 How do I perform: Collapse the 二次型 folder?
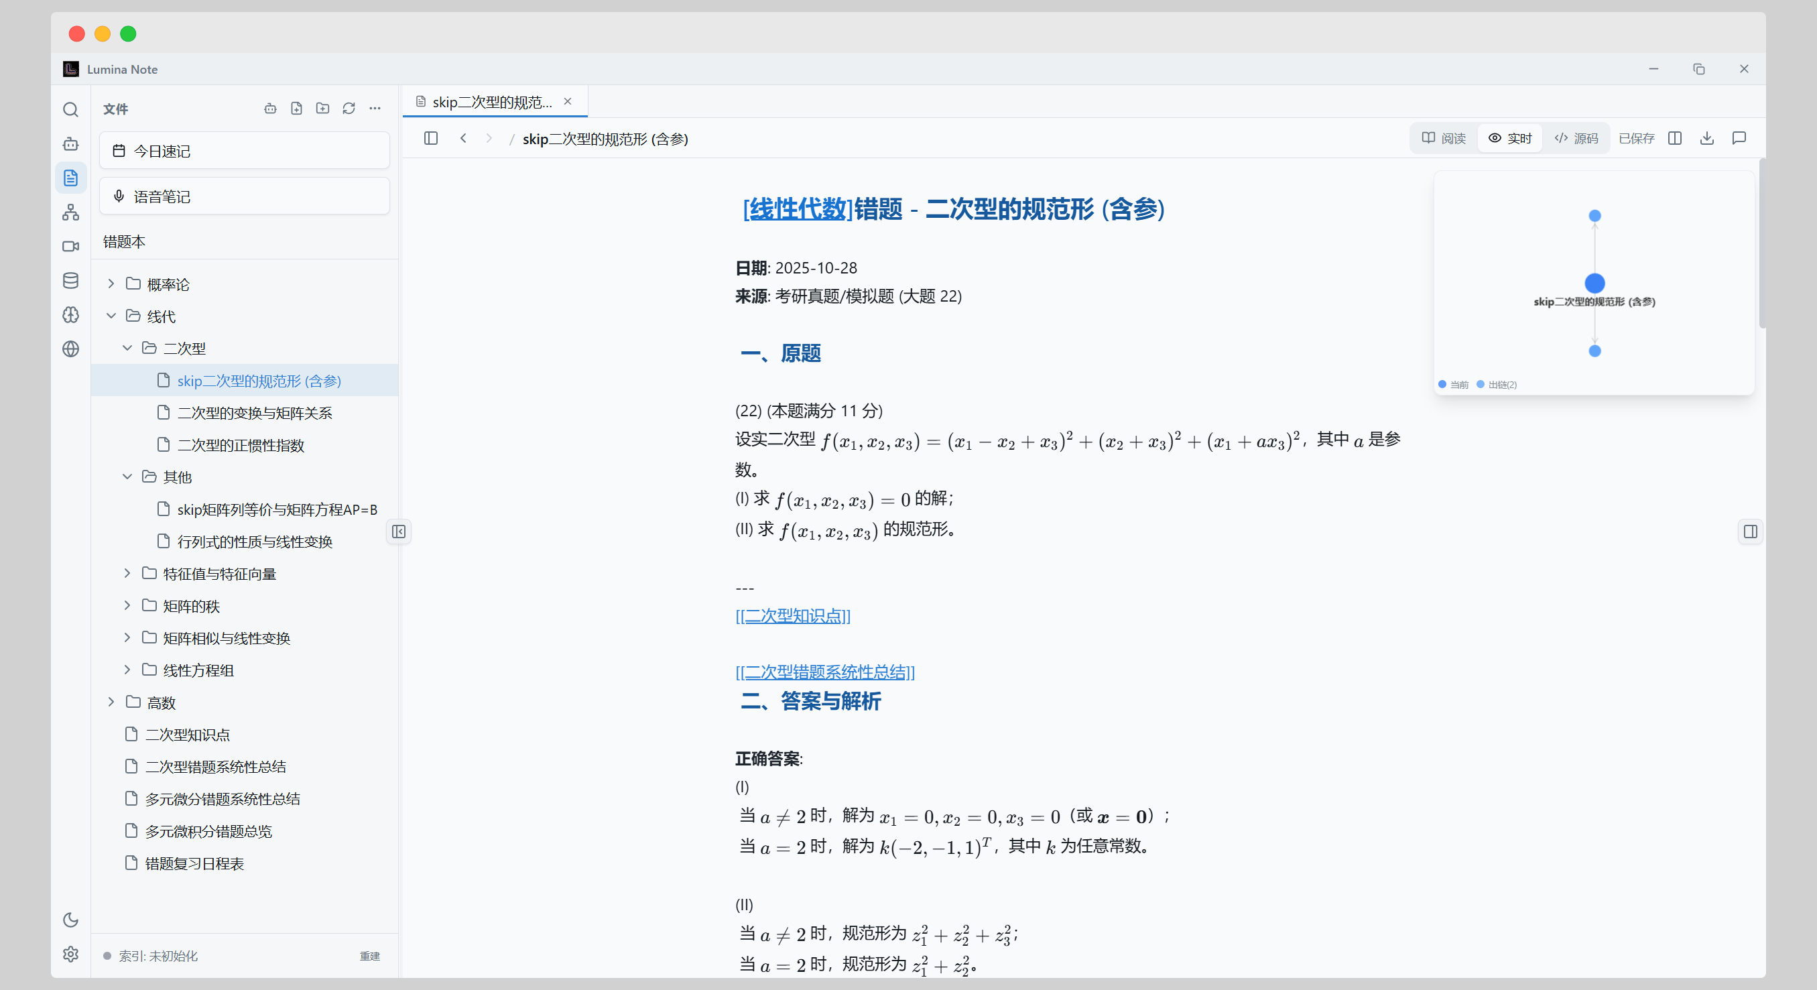[127, 348]
